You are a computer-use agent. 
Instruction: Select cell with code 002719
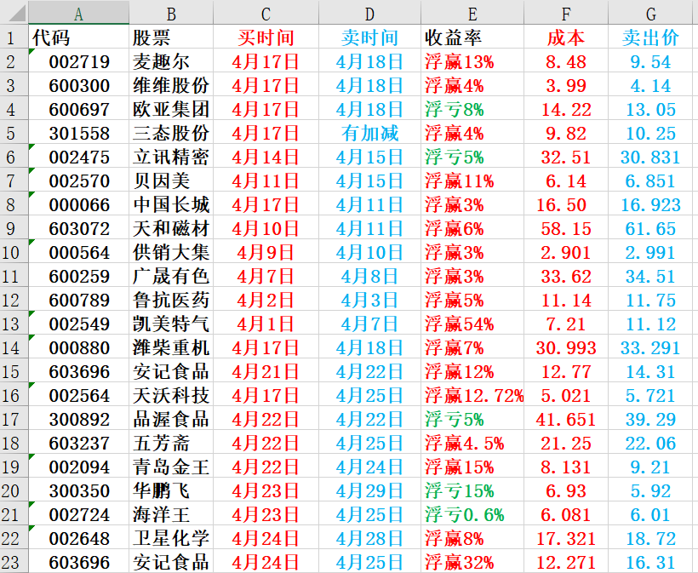(x=79, y=60)
